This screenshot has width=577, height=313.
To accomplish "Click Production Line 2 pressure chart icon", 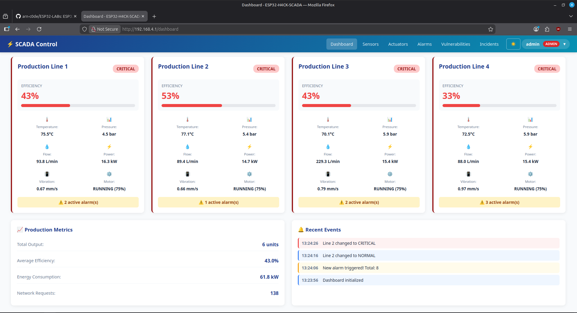I will click(249, 119).
